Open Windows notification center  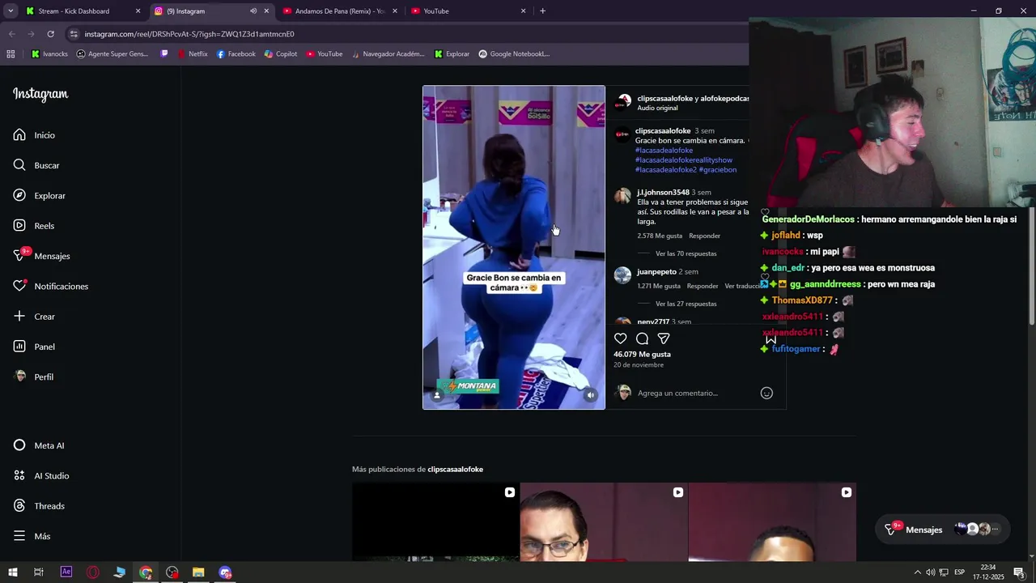tap(1019, 572)
